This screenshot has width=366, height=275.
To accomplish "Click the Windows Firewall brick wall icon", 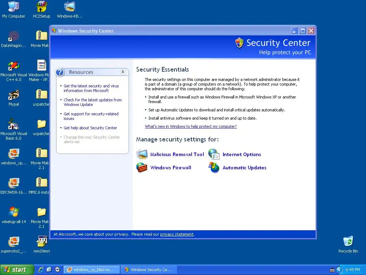I will pyautogui.click(x=142, y=168).
